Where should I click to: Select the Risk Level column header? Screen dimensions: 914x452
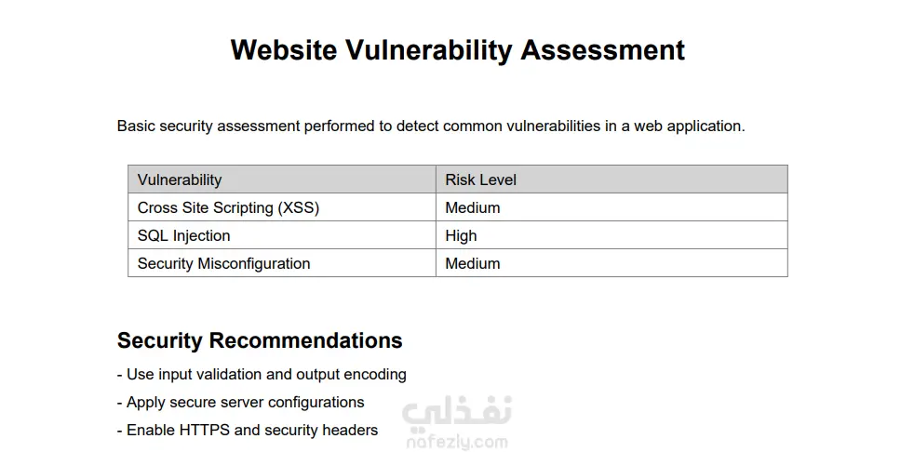[612, 179]
